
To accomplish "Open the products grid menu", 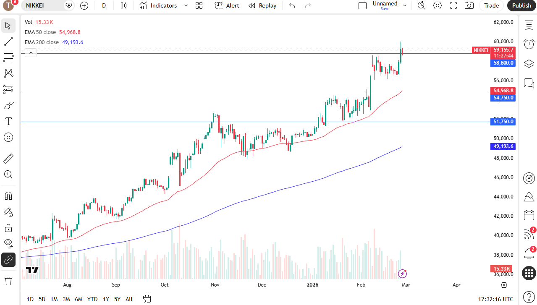I will [529, 273].
